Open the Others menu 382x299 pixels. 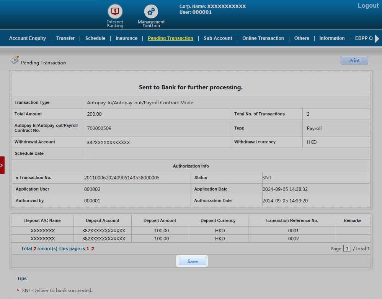(x=302, y=38)
